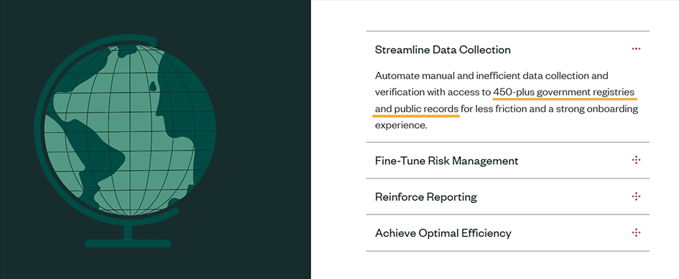Click the plus icon beside Achieve Optimal Efficiency
This screenshot has height=279, width=679.
click(x=636, y=233)
